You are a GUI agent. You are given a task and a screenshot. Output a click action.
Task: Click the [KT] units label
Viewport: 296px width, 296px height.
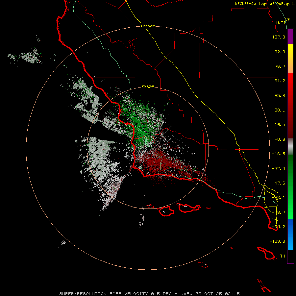pyautogui.click(x=281, y=23)
